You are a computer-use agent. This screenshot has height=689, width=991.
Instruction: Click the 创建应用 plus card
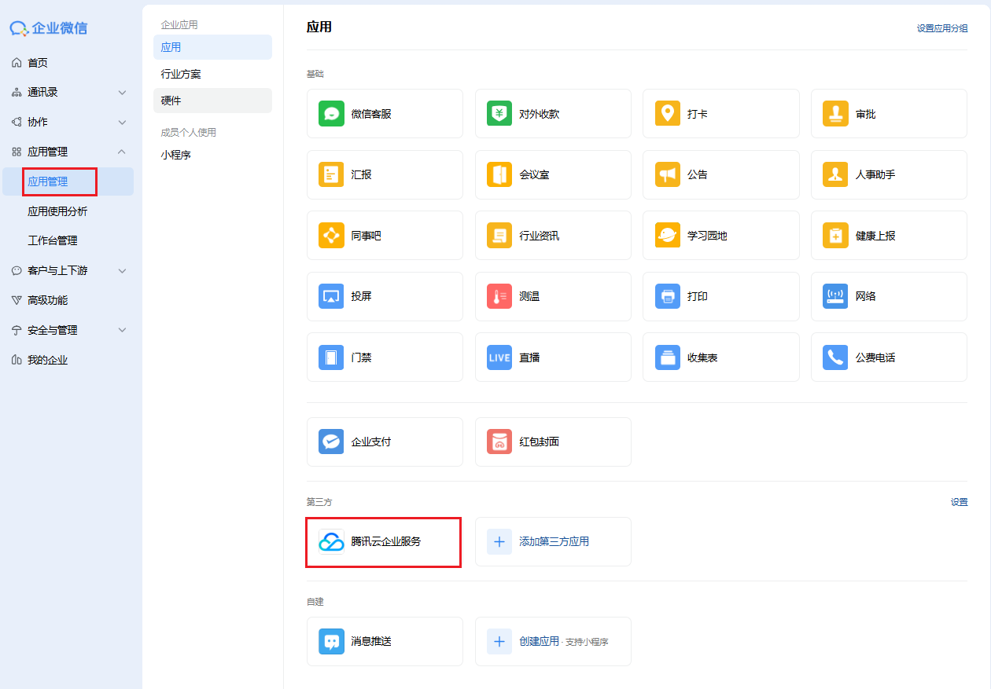553,641
